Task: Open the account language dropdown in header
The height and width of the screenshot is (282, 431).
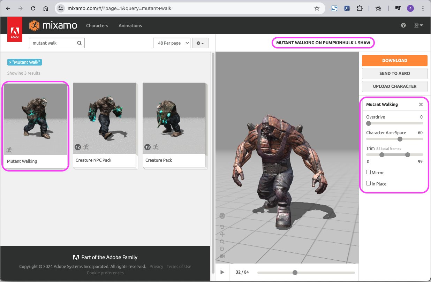Action: tap(418, 25)
